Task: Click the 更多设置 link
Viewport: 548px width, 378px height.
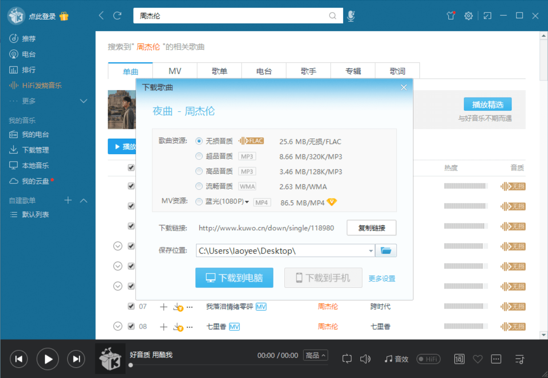Action: coord(382,279)
